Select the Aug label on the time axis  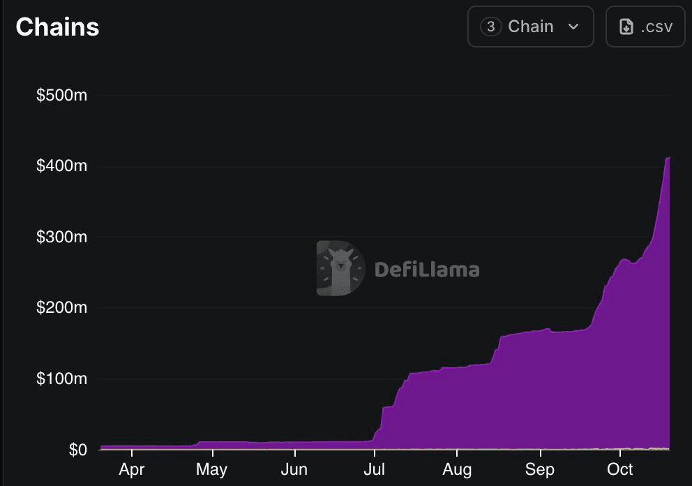click(457, 469)
